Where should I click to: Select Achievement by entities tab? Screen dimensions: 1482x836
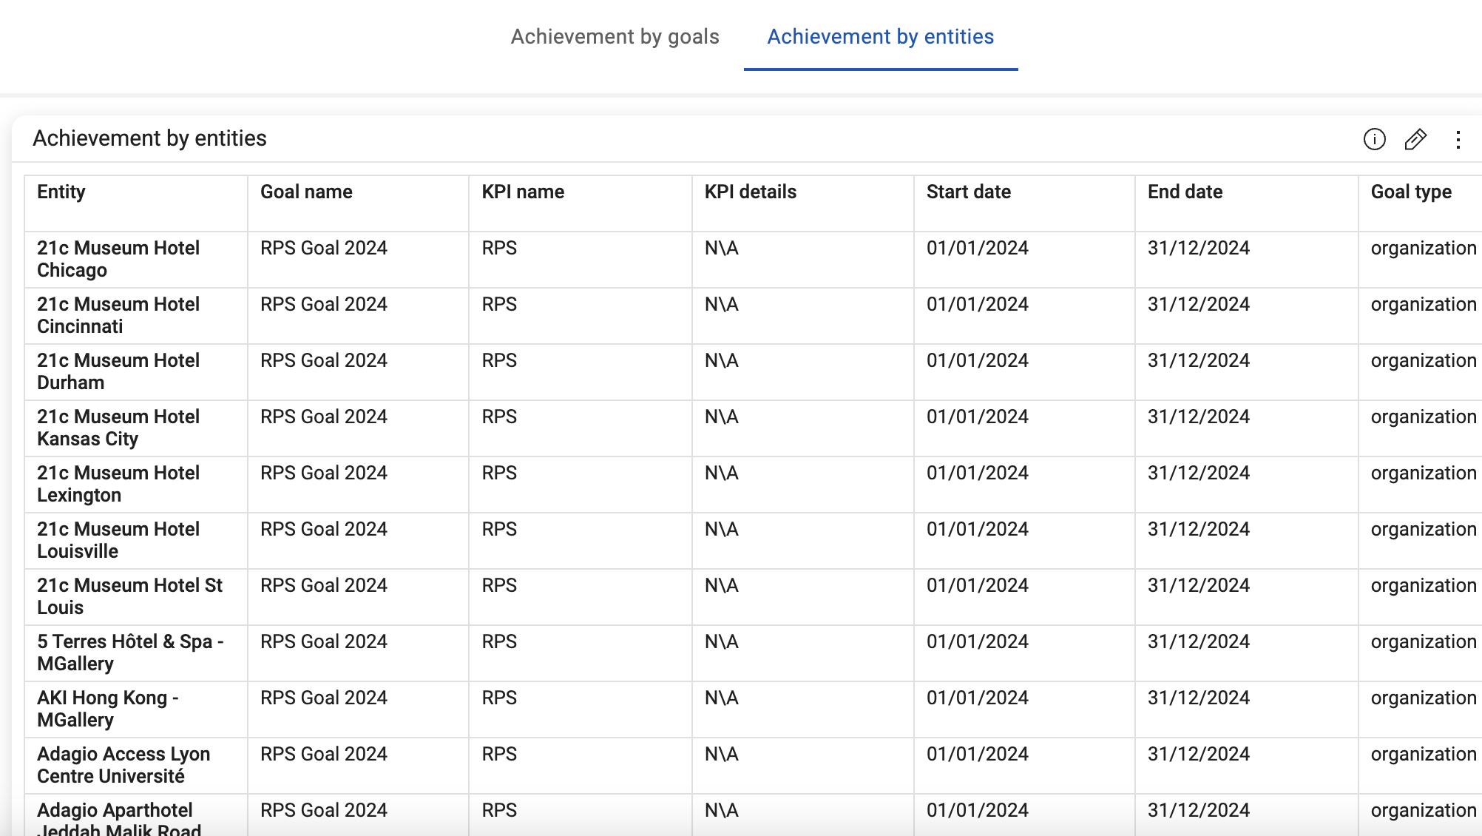point(880,36)
